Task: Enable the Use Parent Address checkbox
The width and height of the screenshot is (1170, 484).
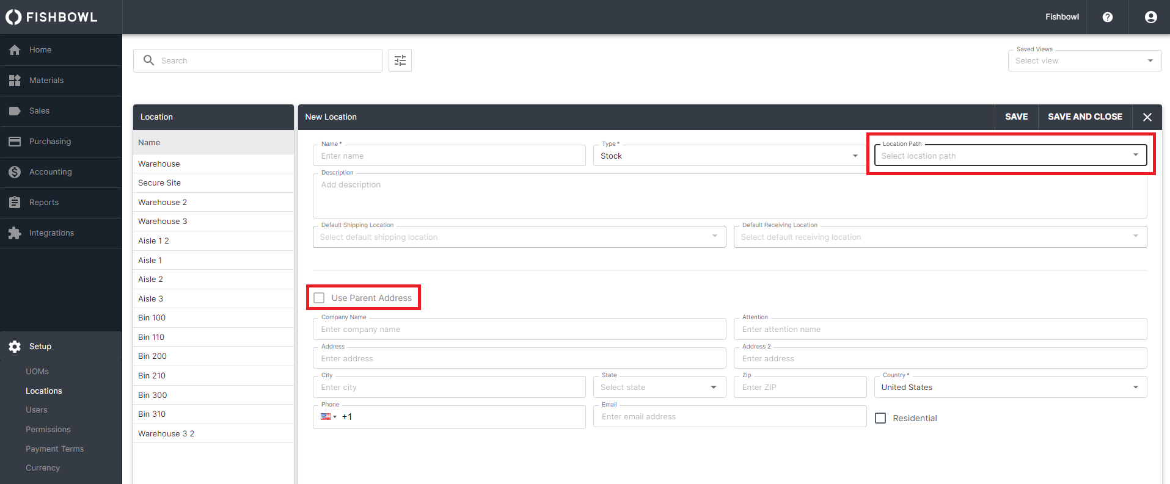Action: (x=319, y=298)
